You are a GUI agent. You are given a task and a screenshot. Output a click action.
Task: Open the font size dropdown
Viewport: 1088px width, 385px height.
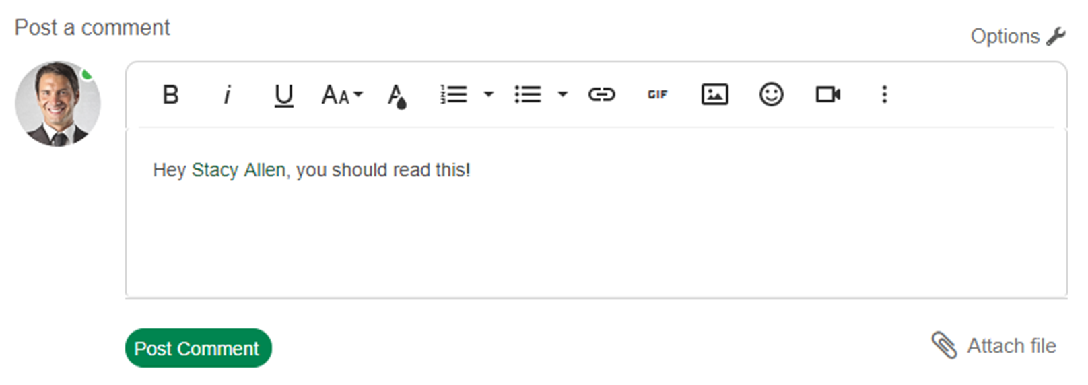(x=342, y=95)
